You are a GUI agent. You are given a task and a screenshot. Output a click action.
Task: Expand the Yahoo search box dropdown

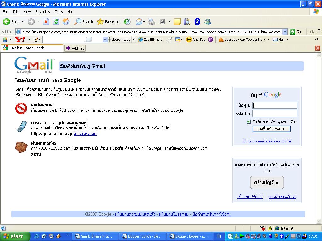[x=105, y=39]
